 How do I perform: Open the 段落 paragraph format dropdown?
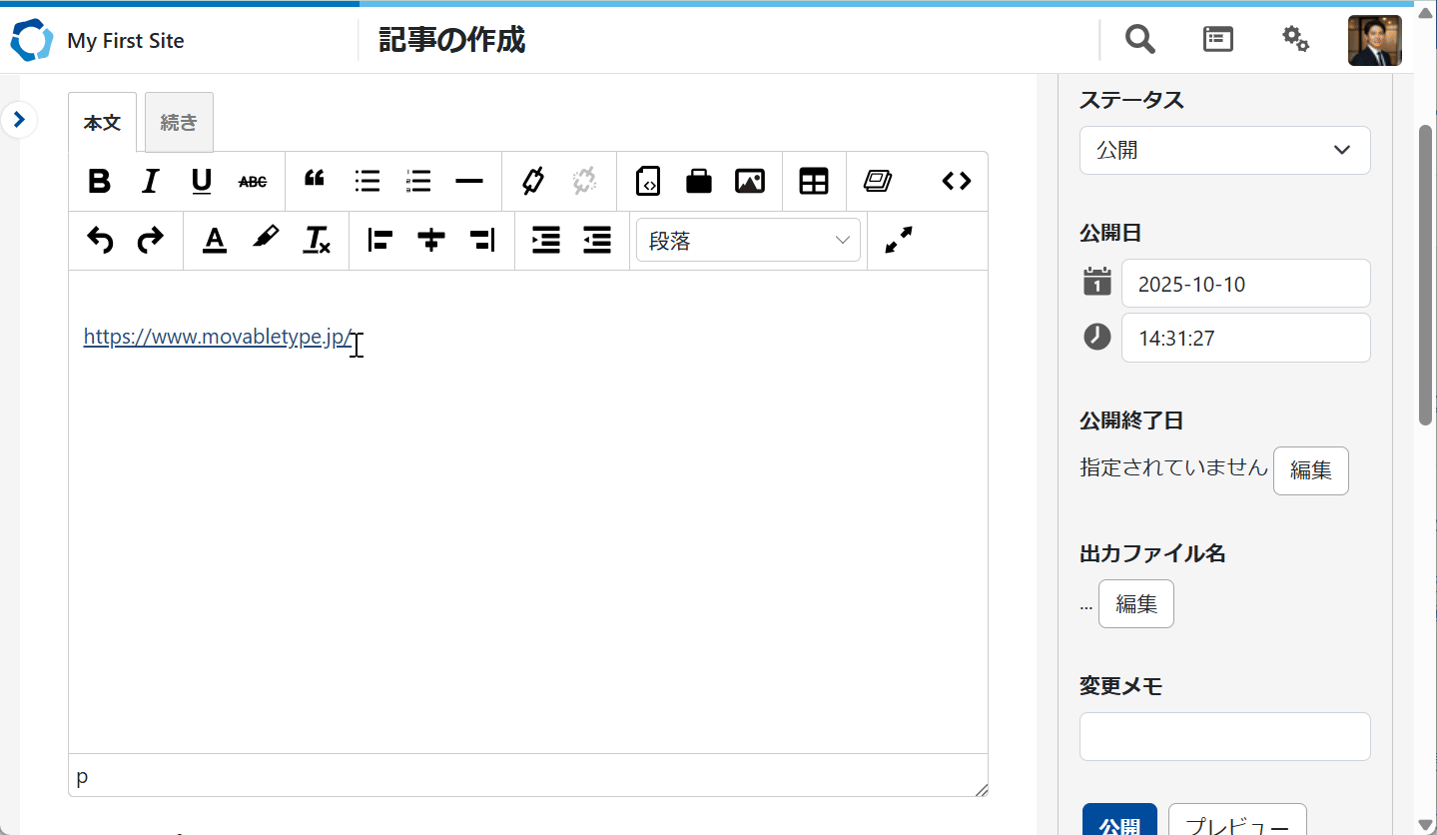(748, 241)
